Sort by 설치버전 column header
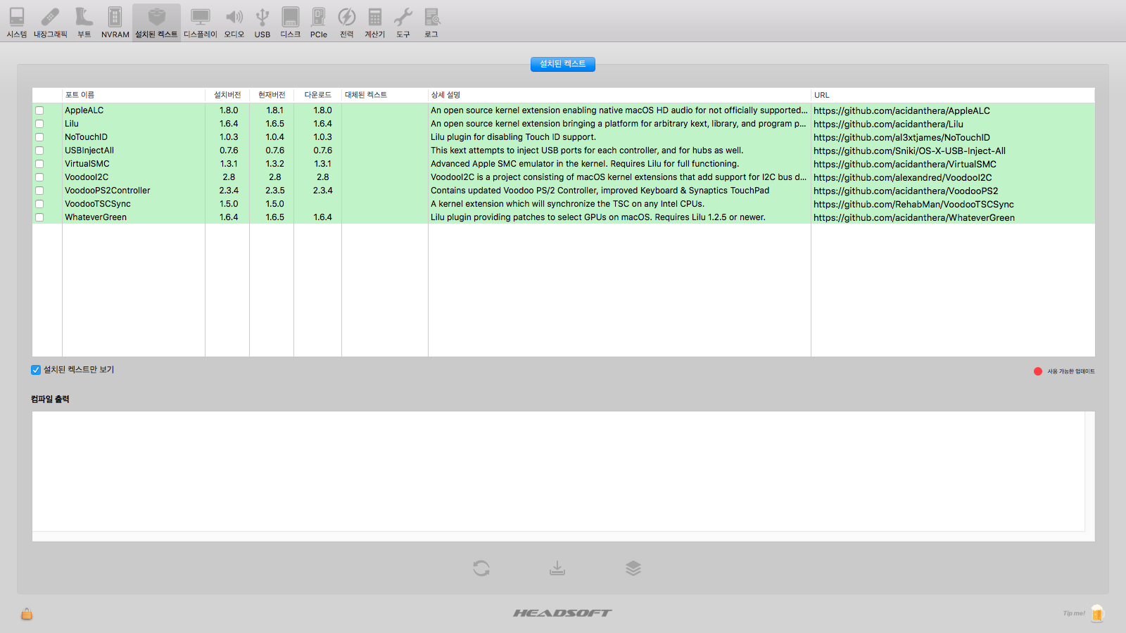The height and width of the screenshot is (633, 1126). pos(227,95)
